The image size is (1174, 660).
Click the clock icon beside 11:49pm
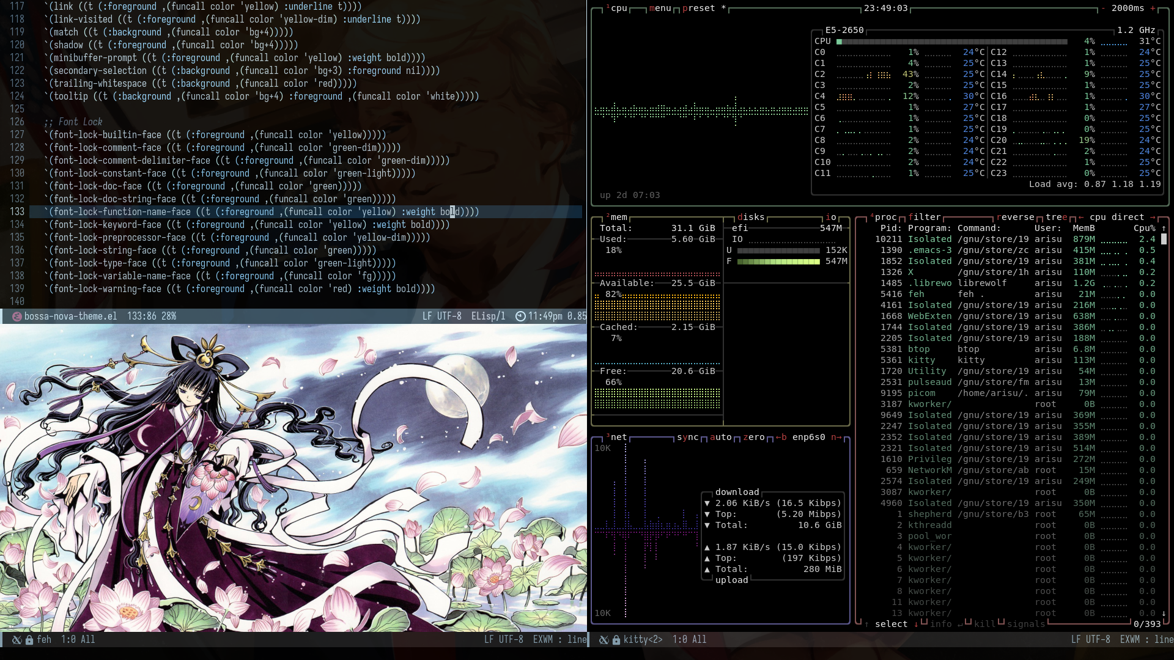click(520, 317)
